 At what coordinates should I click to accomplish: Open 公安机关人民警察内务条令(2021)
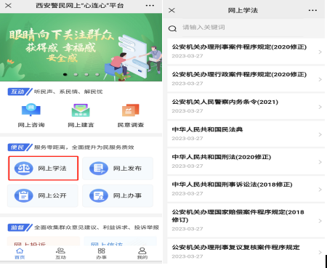click(x=246, y=106)
